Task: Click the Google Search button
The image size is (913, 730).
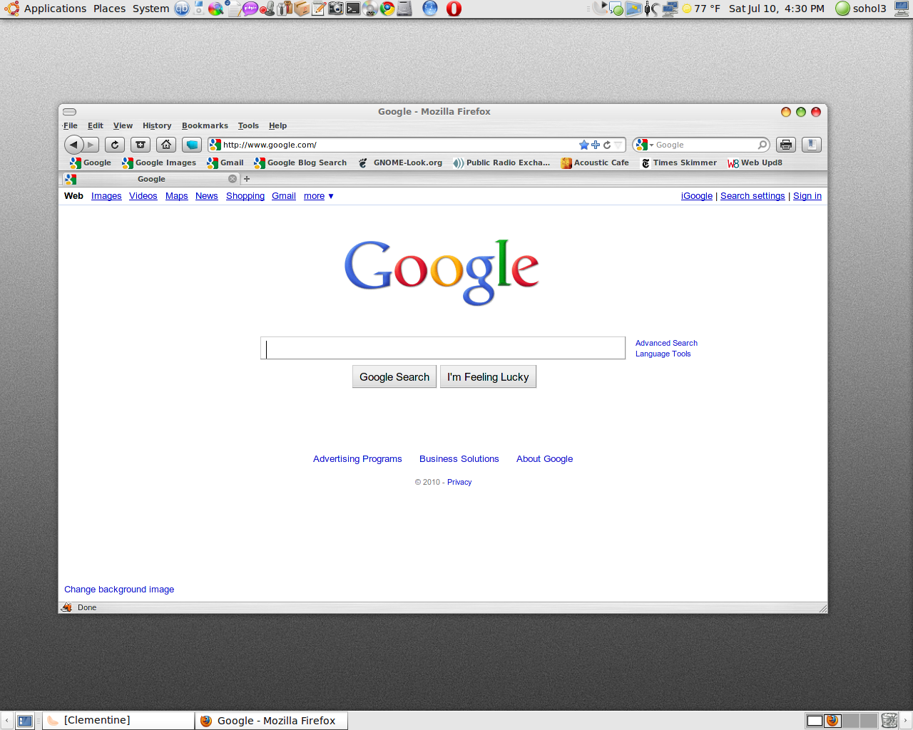Action: (x=394, y=376)
